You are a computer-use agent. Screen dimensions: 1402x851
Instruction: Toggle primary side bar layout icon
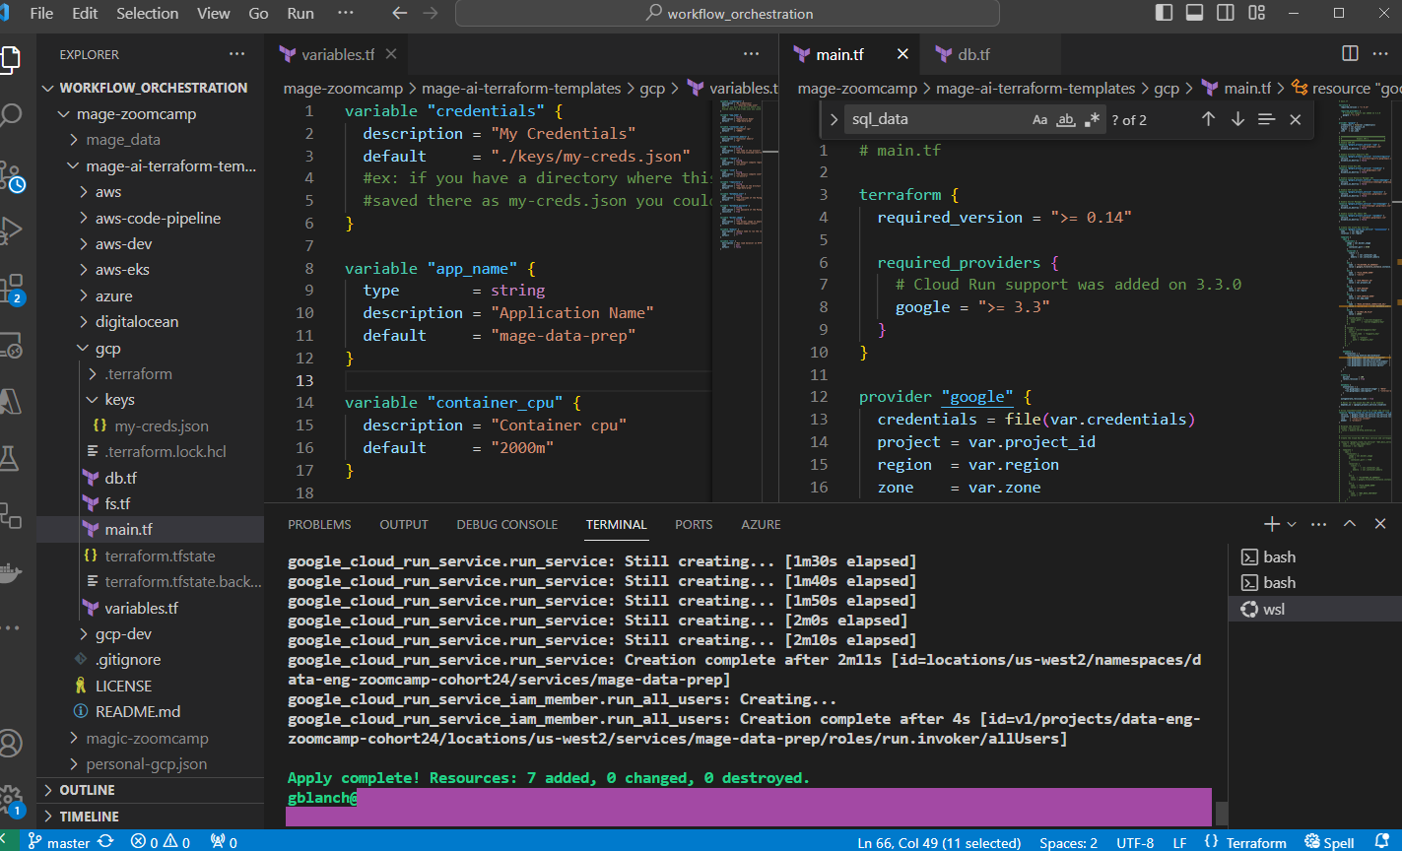click(1164, 13)
